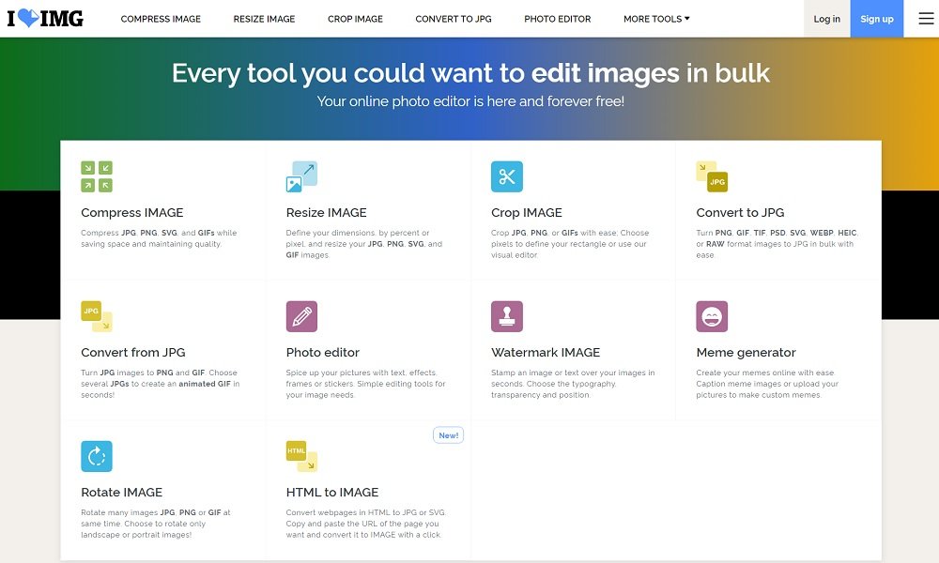
Task: Go to CROP IMAGE in navigation
Action: (355, 19)
